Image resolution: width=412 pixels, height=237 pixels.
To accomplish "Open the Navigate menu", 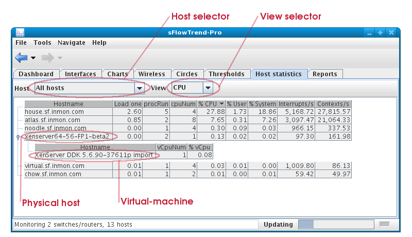I will pyautogui.click(x=72, y=43).
